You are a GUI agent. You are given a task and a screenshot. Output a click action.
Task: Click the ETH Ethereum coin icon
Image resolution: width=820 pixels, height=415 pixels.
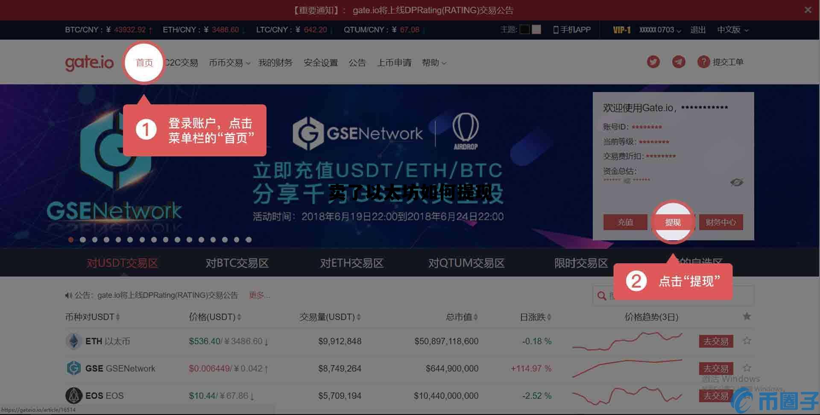(73, 341)
